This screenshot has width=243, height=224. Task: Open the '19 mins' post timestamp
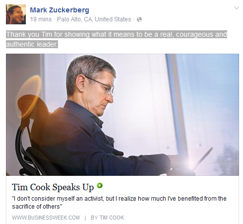coord(41,19)
